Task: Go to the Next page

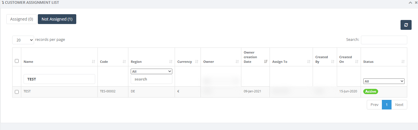Action: tap(399, 105)
